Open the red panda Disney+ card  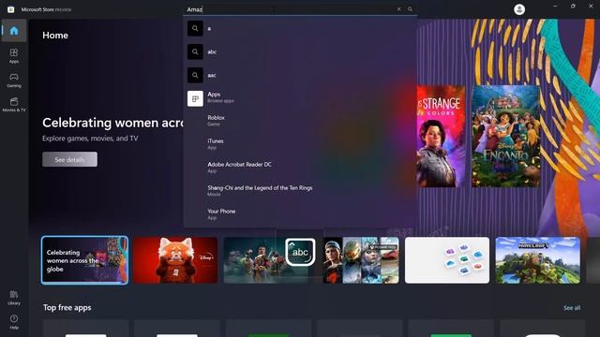175,260
